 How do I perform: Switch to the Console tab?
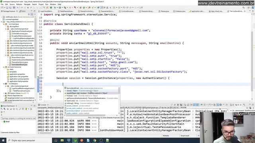point(43,105)
